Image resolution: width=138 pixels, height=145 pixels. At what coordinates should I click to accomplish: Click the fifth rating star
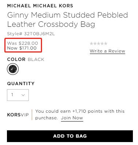coord(106,43)
